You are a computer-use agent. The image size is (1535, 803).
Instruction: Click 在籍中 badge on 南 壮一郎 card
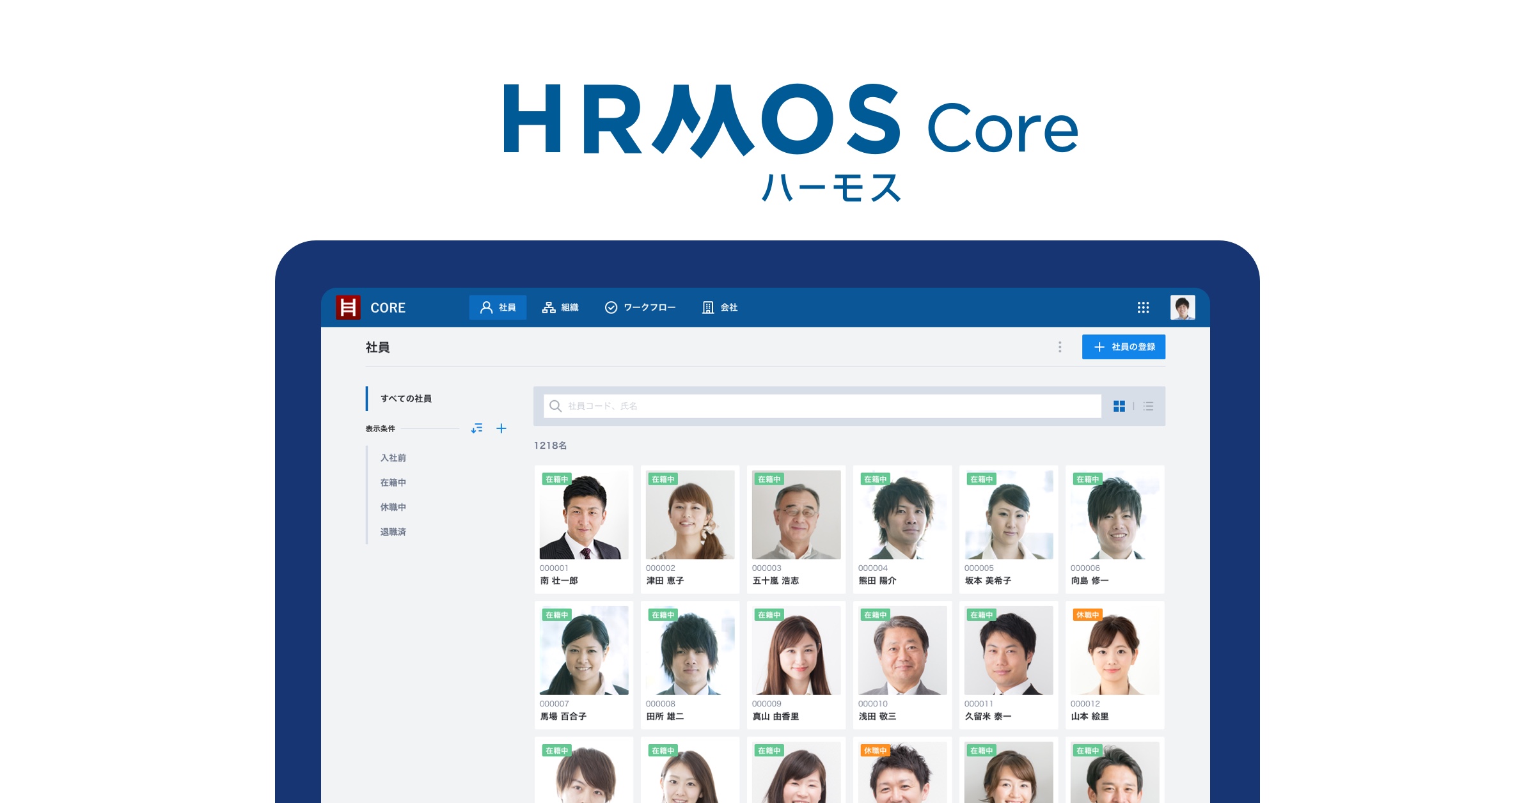coord(556,479)
